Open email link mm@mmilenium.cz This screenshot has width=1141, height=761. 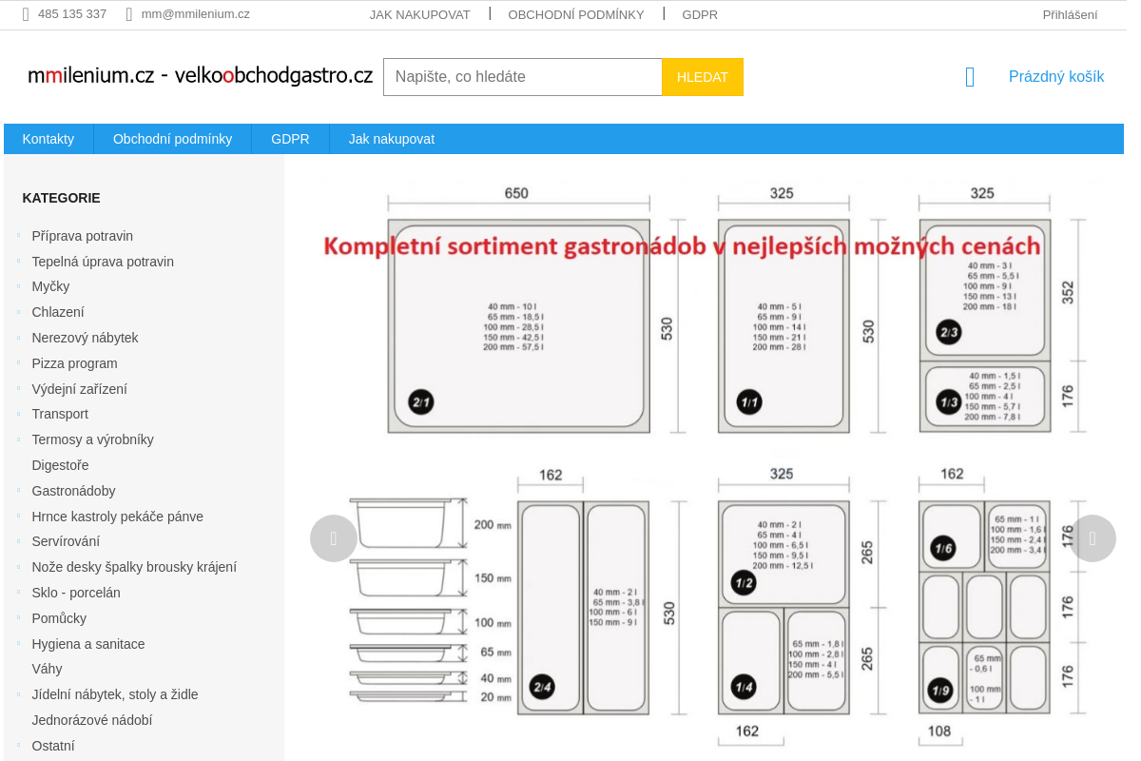click(x=196, y=14)
